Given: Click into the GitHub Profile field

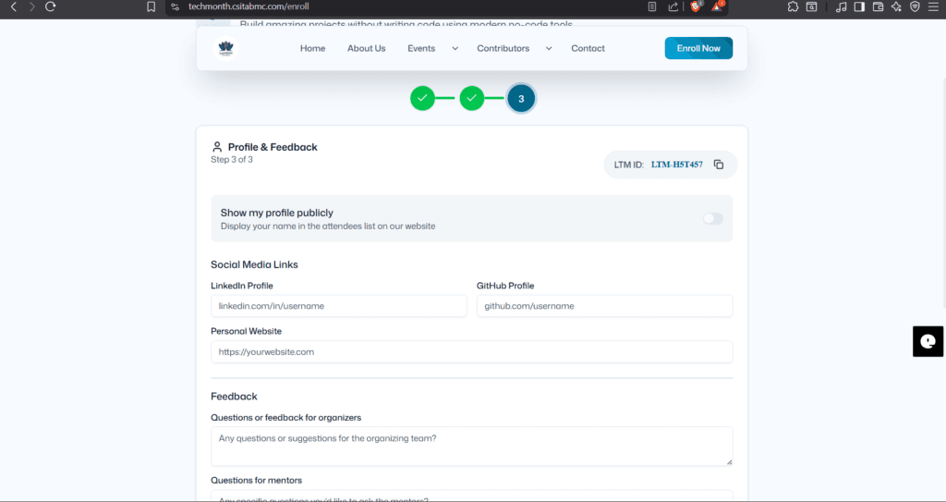Looking at the screenshot, I should click(604, 306).
